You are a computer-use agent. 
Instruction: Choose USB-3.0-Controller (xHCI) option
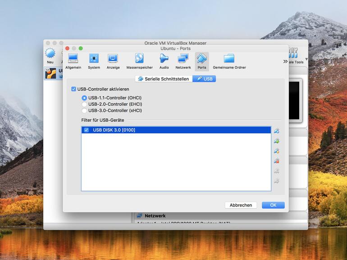pyautogui.click(x=84, y=110)
